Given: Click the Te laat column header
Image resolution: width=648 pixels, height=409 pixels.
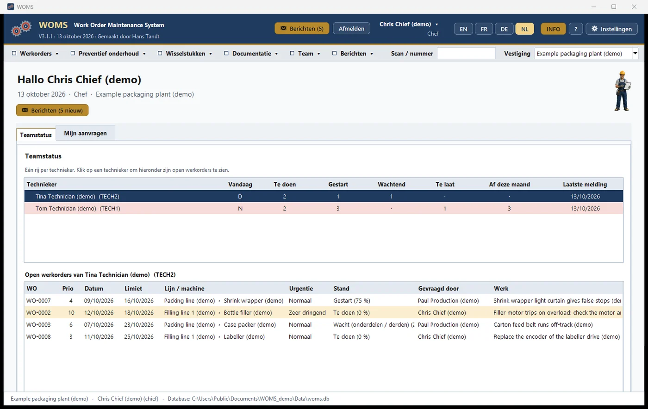Looking at the screenshot, I should tap(445, 184).
